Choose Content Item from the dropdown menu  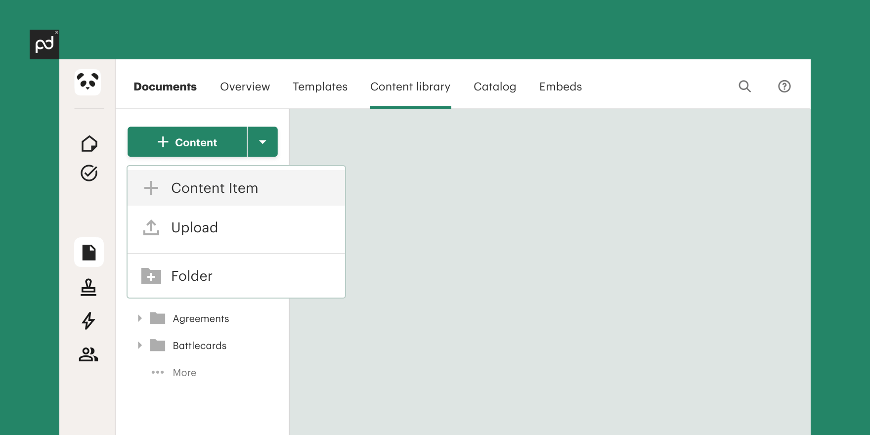pyautogui.click(x=215, y=188)
